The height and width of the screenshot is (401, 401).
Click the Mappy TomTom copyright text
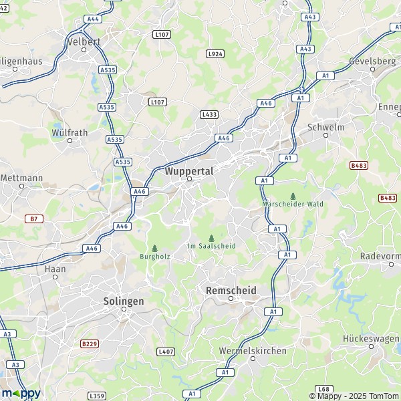pyautogui.click(x=355, y=396)
